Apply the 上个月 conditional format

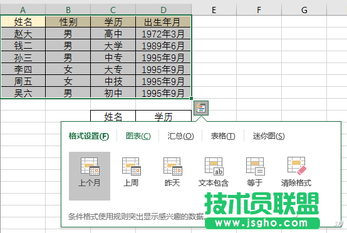(x=90, y=176)
